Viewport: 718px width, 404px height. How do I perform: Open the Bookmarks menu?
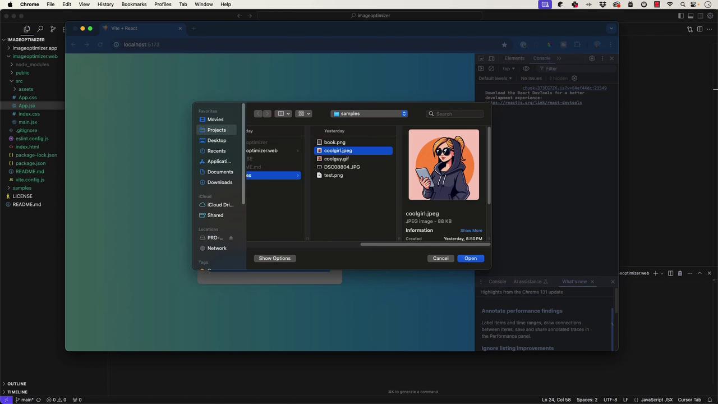[x=134, y=4]
